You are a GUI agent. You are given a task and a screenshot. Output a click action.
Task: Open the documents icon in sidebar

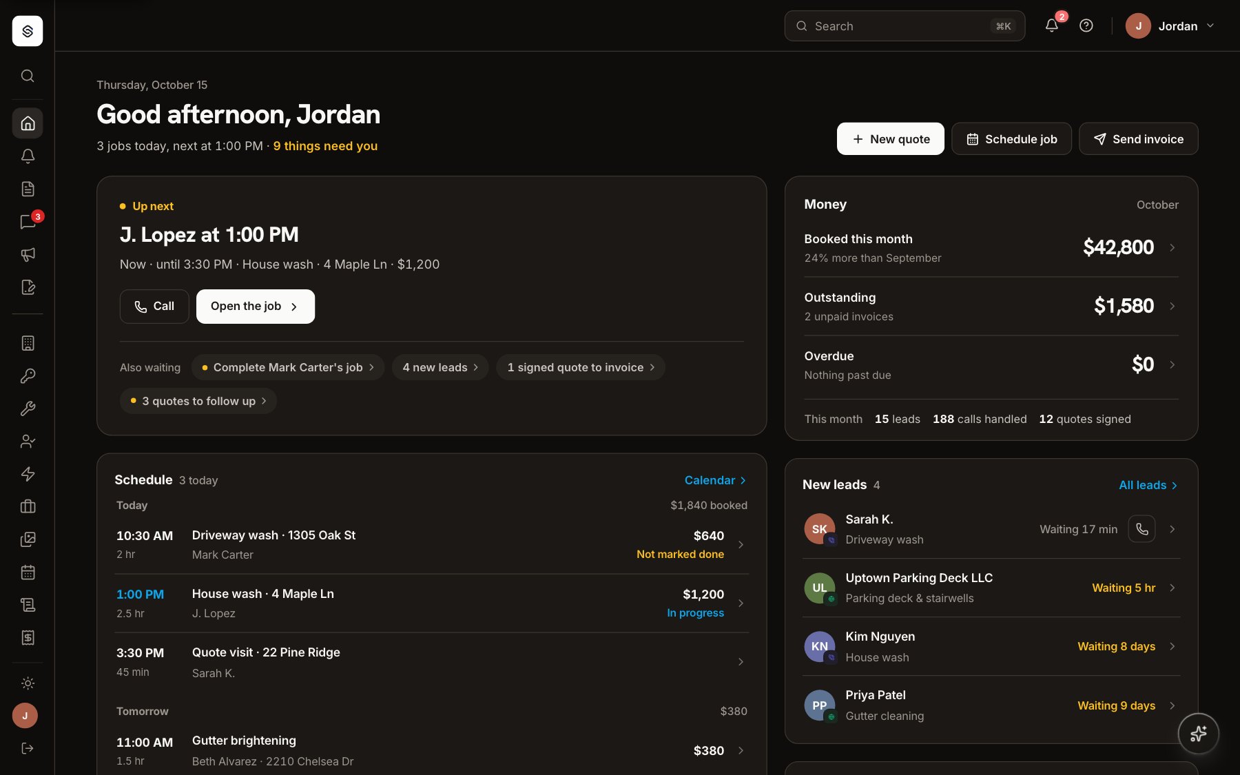(x=28, y=189)
